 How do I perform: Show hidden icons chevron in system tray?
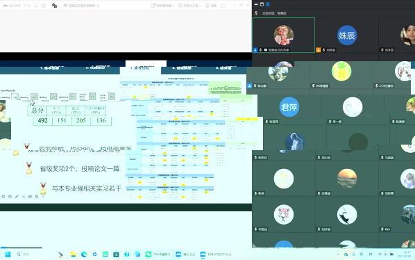(x=338, y=254)
